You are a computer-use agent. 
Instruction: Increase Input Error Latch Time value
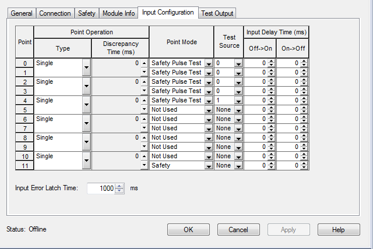click(120, 186)
